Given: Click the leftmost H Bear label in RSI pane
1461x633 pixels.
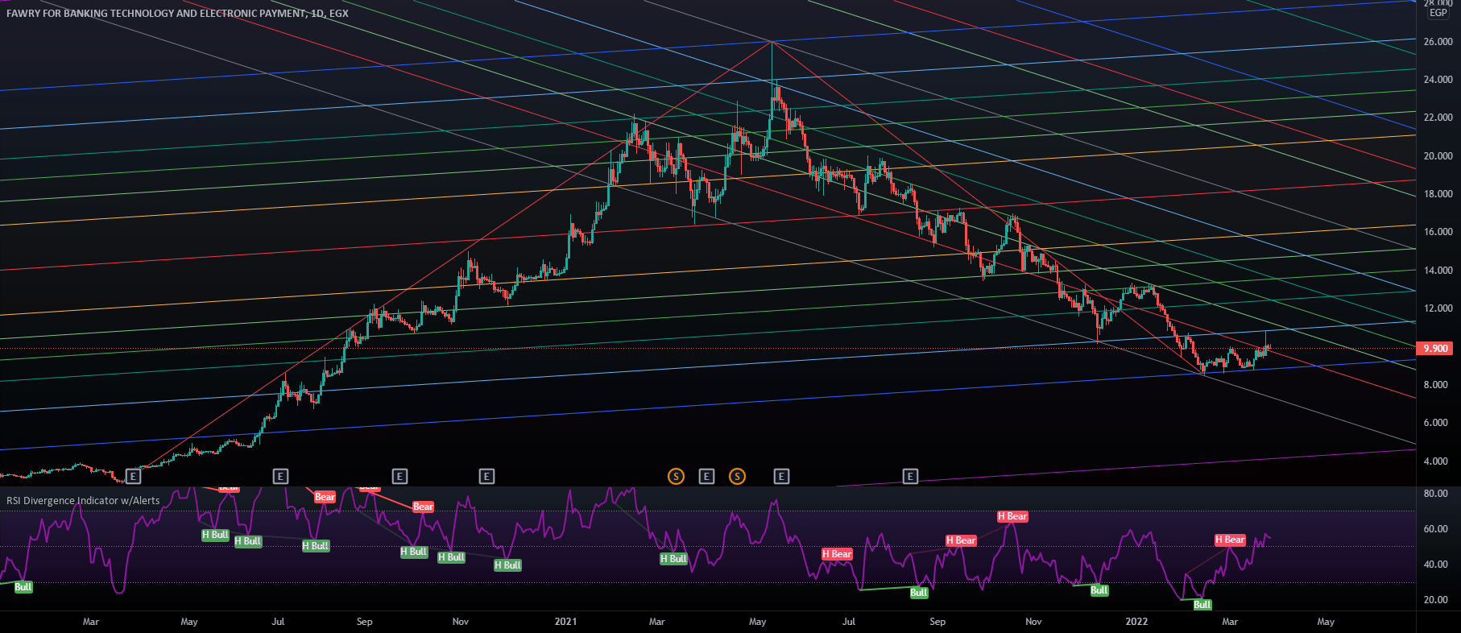Looking at the screenshot, I should [837, 554].
